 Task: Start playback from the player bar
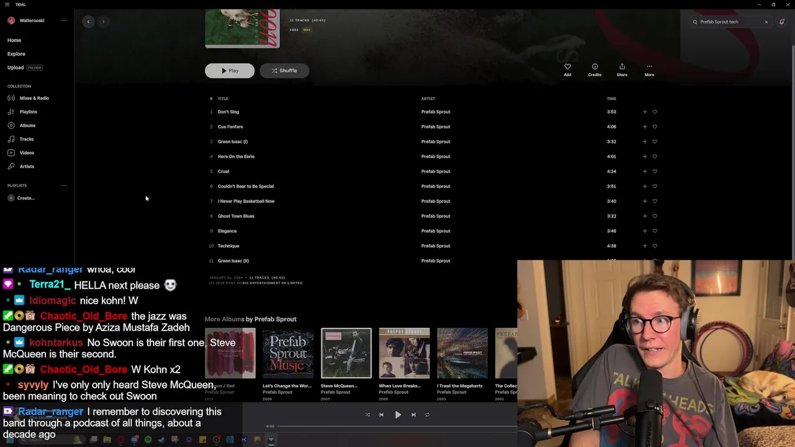397,415
